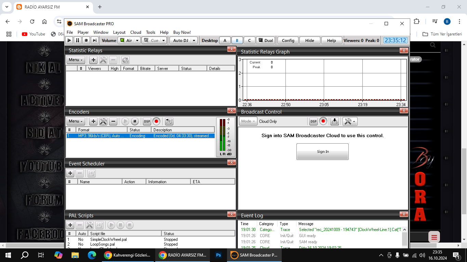Configure PAL script with tools icon

[90, 225]
